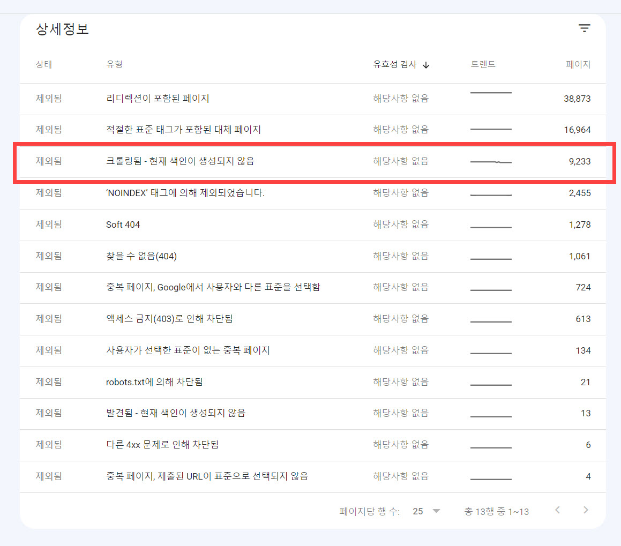The image size is (621, 546).
Task: Open the Soft 404 row details
Action: [x=123, y=225]
